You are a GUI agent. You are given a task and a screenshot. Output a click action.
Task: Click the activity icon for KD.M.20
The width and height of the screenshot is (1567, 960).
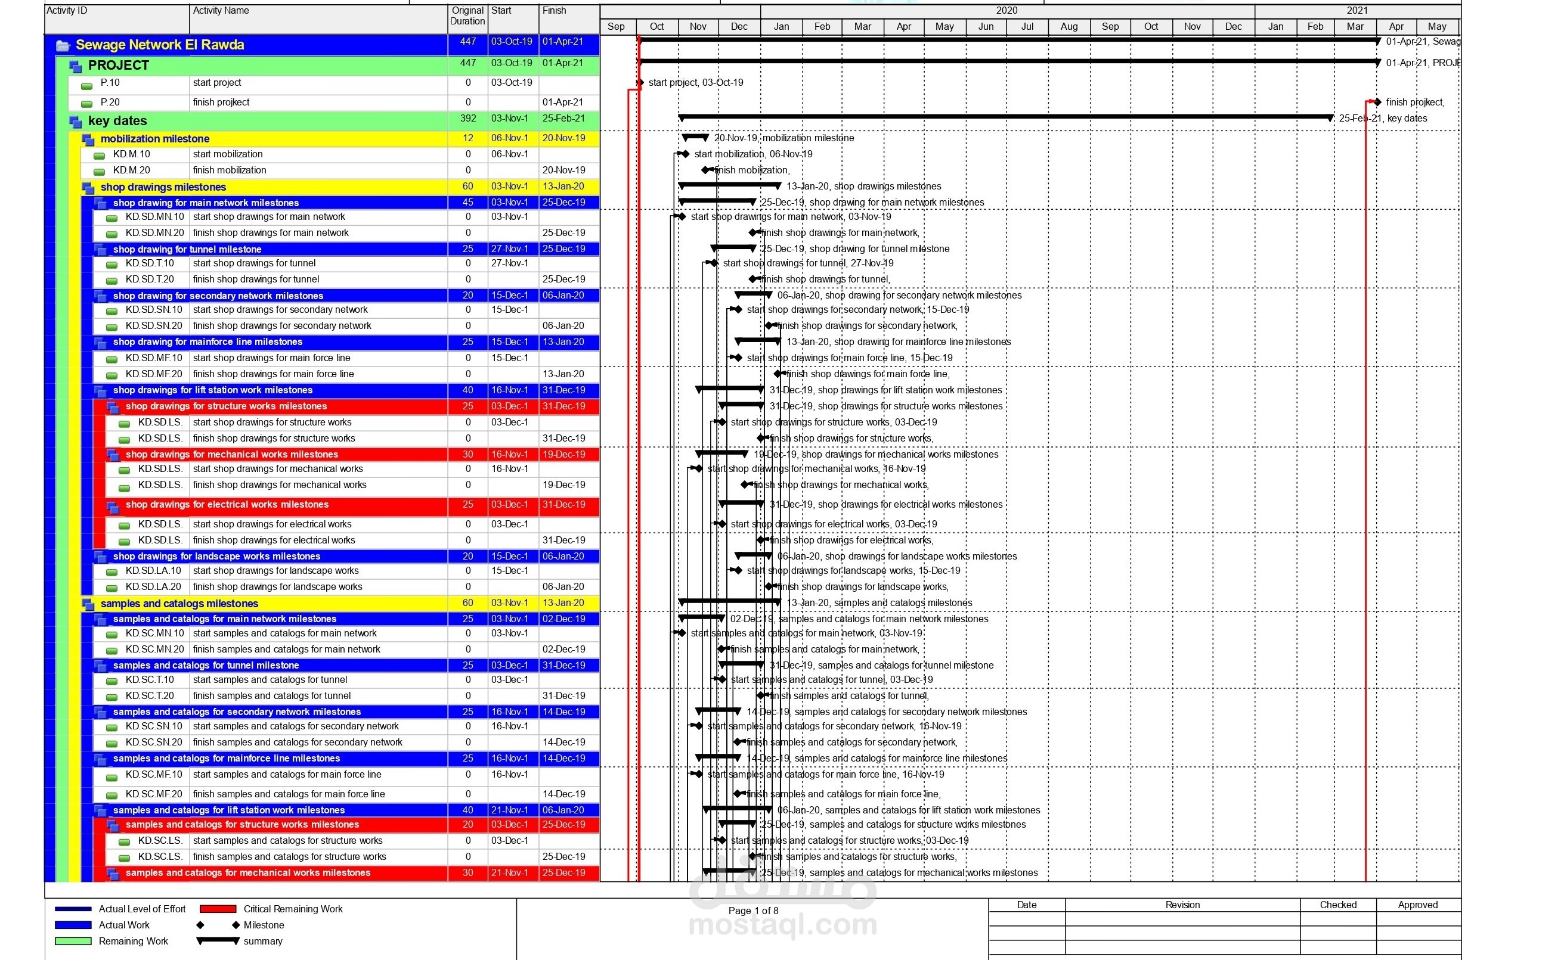[99, 172]
